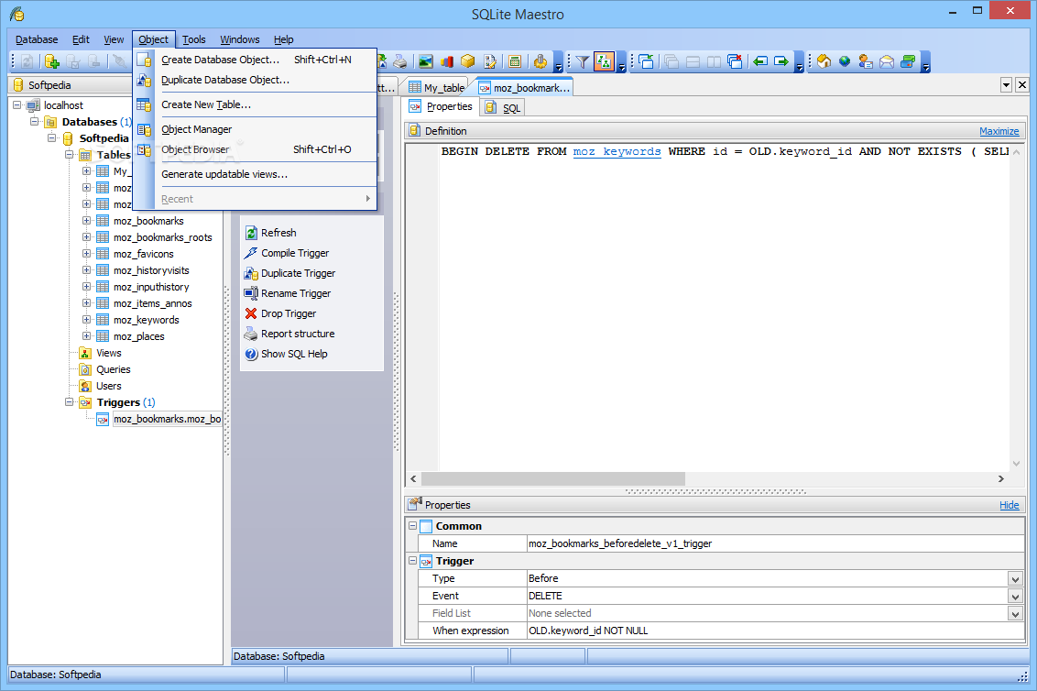Click the calendar-style grid toolbar icon
The image size is (1037, 691).
[x=515, y=61]
